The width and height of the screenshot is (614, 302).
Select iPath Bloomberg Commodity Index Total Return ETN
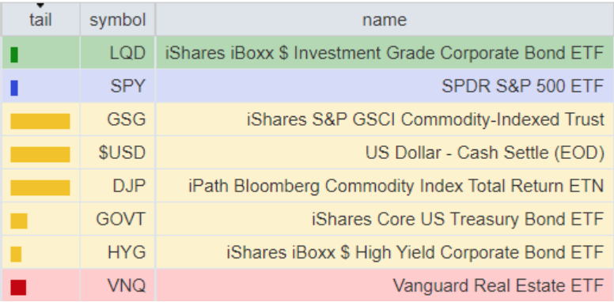point(396,186)
